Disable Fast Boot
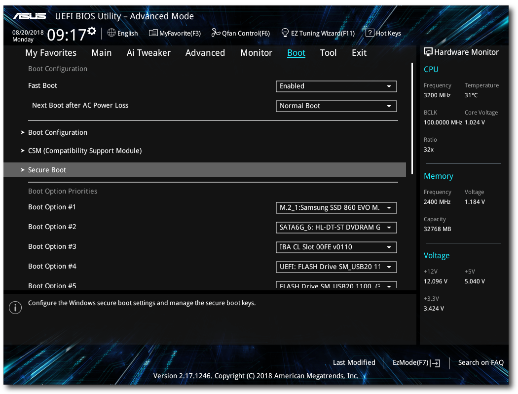 click(336, 86)
